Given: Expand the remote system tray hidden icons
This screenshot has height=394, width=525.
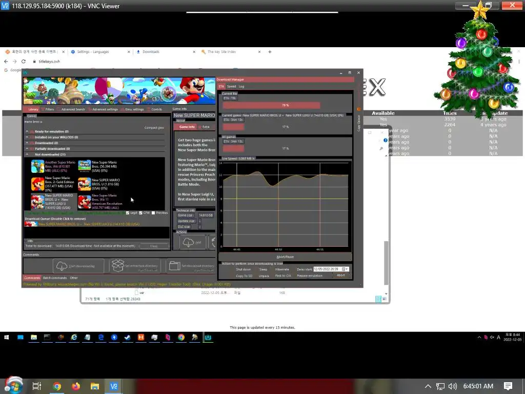Looking at the screenshot, I should tap(479, 338).
